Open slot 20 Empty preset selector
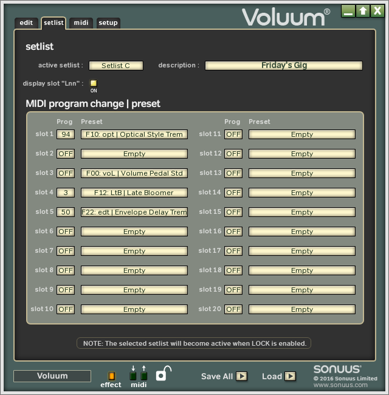 302,309
